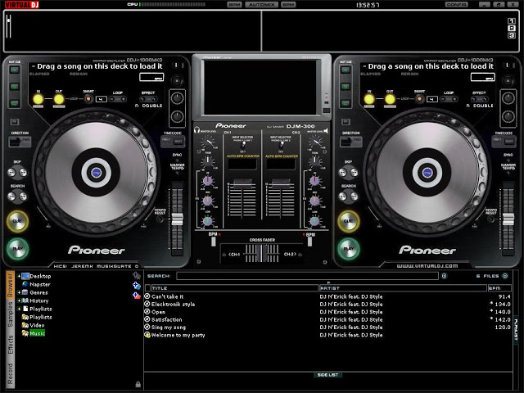Select Napster in folder tree

point(40,284)
